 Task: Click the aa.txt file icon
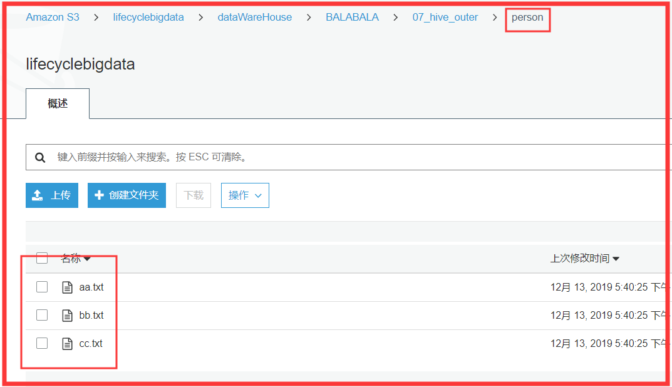tap(67, 287)
